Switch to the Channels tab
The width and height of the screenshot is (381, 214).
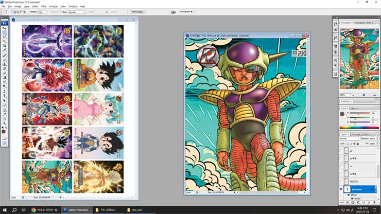[x=356, y=134]
